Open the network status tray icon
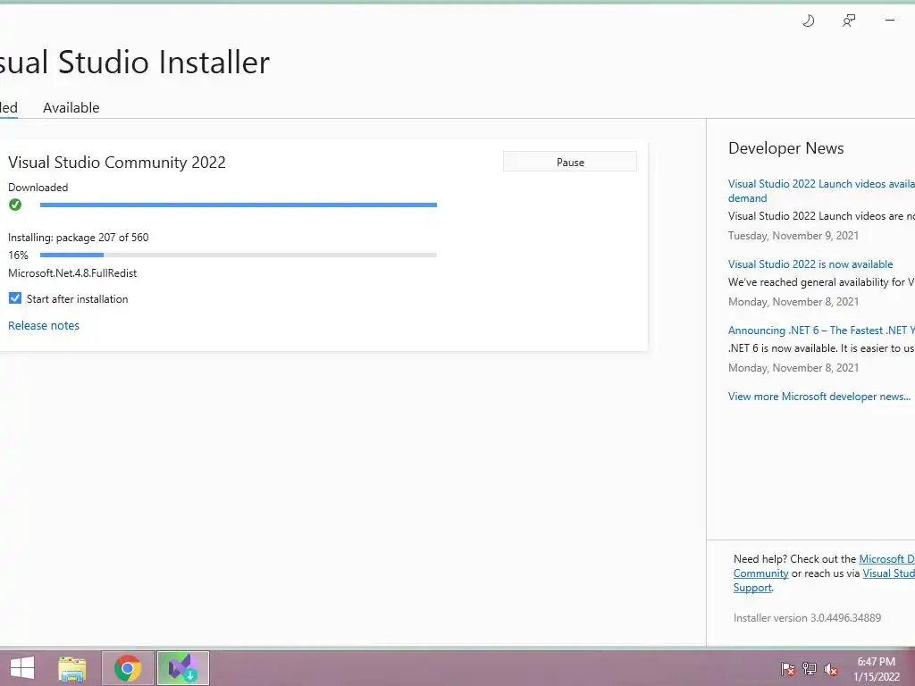 click(810, 669)
